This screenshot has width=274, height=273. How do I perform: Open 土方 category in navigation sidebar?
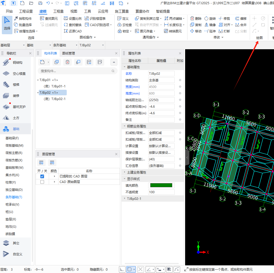(x=15, y=118)
